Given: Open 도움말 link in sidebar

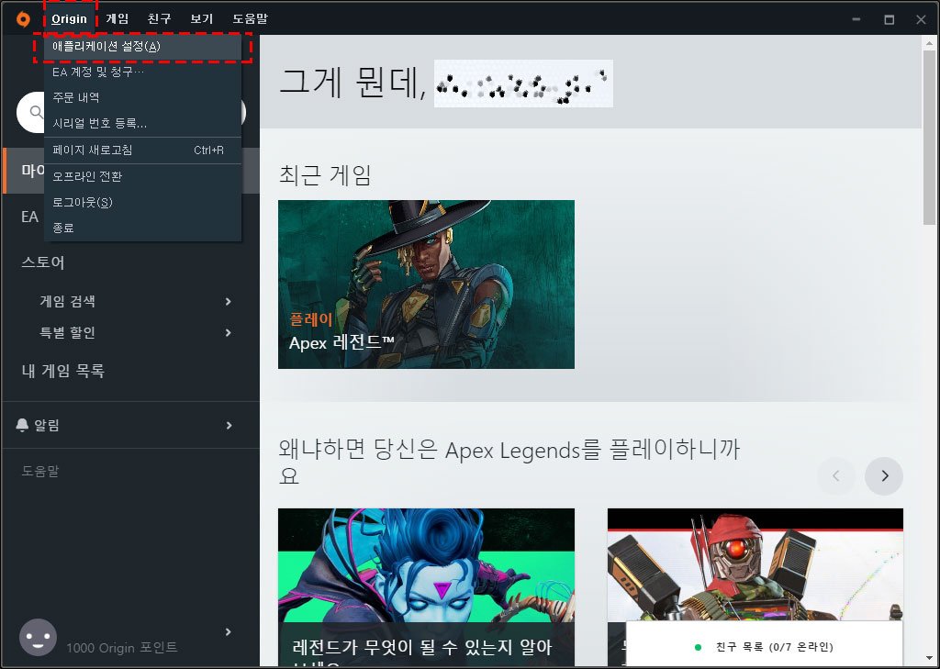Looking at the screenshot, I should click(40, 471).
